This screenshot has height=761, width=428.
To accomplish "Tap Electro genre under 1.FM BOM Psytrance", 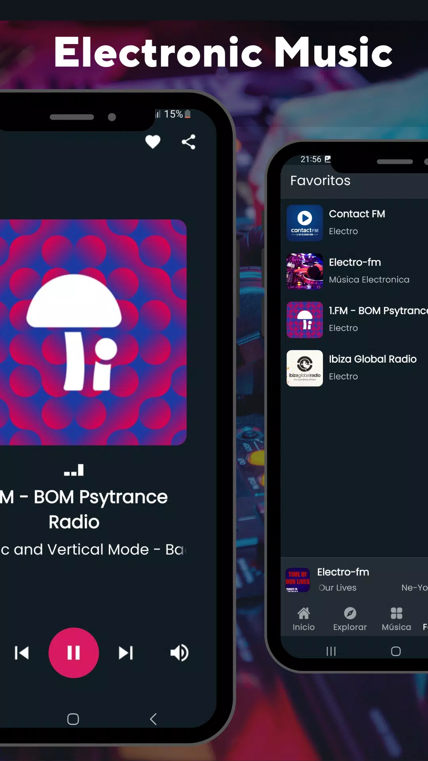I will [x=343, y=328].
